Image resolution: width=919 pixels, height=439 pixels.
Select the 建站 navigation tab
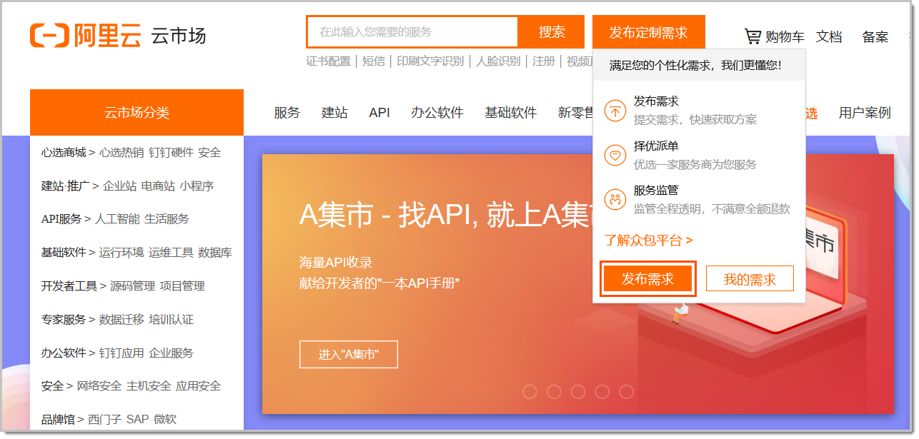tap(334, 113)
